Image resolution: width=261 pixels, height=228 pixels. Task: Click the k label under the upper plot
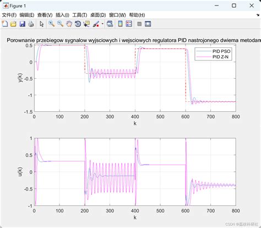pyautogui.click(x=135, y=123)
